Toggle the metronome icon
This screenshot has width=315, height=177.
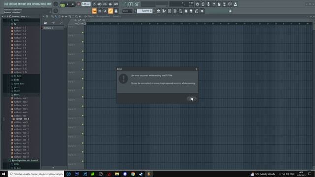tap(94, 4)
